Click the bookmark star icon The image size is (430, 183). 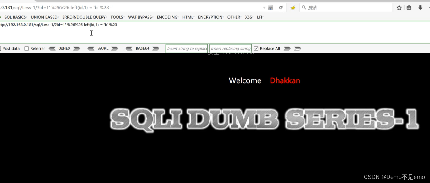point(399,8)
